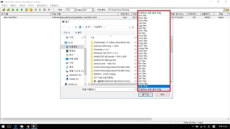Open the mp3 output format dropdown

93,10
